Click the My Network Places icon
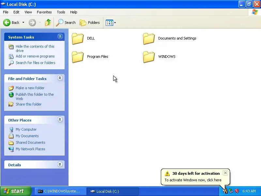 [11, 149]
